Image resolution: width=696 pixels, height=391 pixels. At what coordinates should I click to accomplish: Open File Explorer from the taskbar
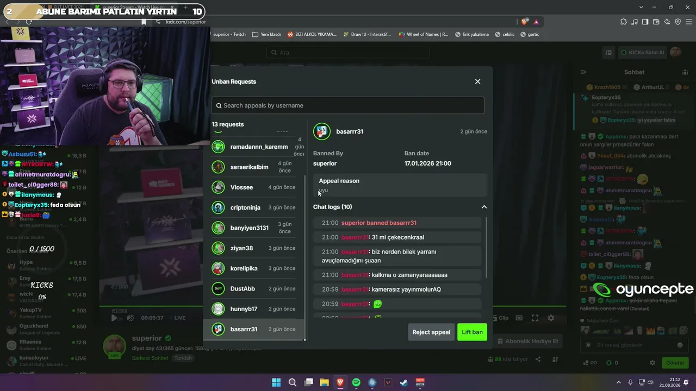[325, 382]
